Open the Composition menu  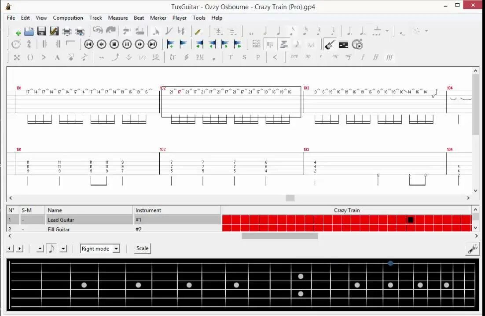(x=68, y=18)
